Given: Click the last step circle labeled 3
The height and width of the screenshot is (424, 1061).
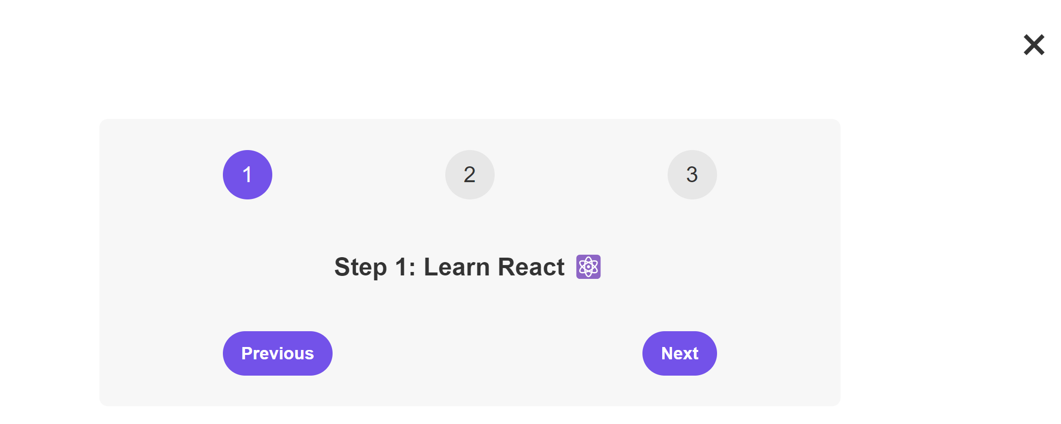Looking at the screenshot, I should click(x=692, y=174).
